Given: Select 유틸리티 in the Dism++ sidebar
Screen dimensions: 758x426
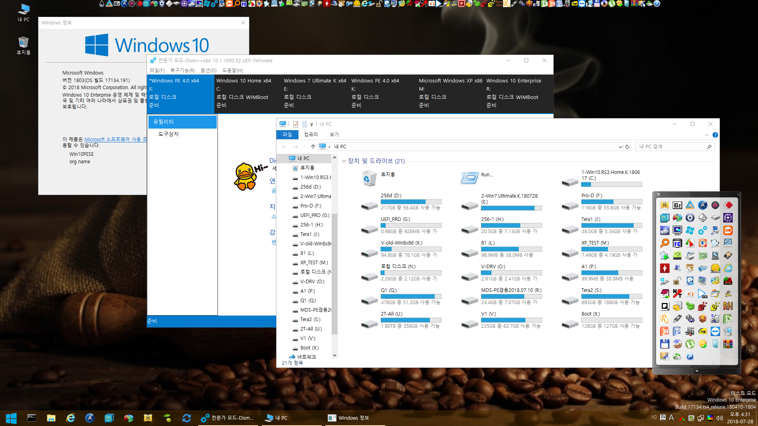Looking at the screenshot, I should (182, 122).
